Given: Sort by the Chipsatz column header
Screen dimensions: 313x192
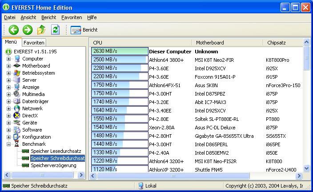Looking at the screenshot, I should pos(283,43).
